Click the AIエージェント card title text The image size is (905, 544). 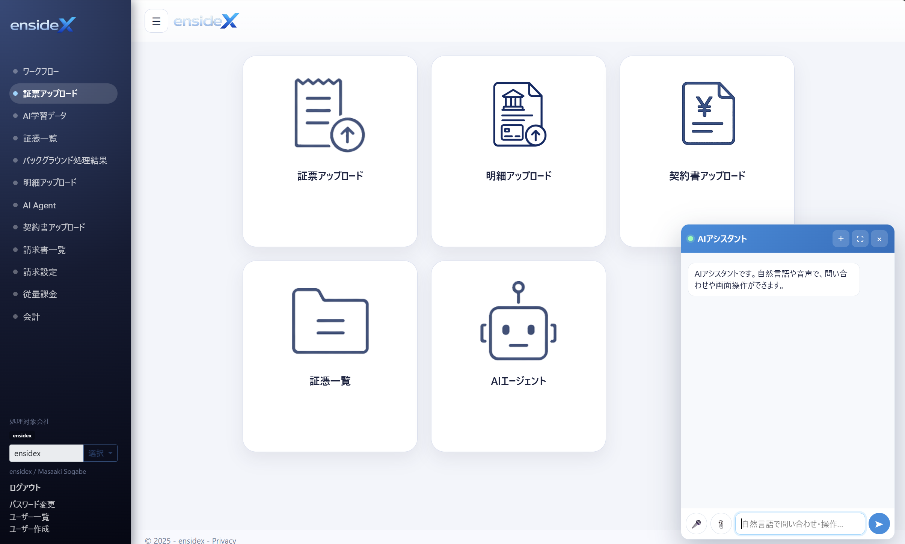point(519,381)
